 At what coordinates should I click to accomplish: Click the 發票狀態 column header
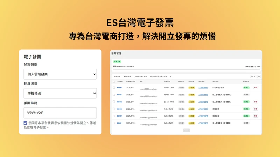point(246,82)
